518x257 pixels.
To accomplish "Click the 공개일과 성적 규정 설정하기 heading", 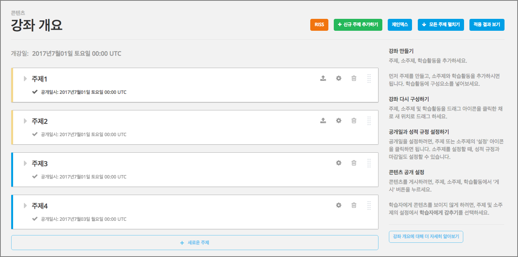I will coord(419,132).
